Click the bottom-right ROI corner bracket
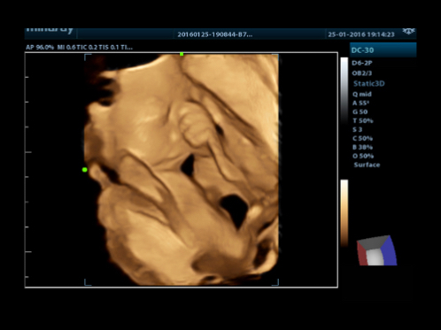441x330 pixels. click(275, 282)
